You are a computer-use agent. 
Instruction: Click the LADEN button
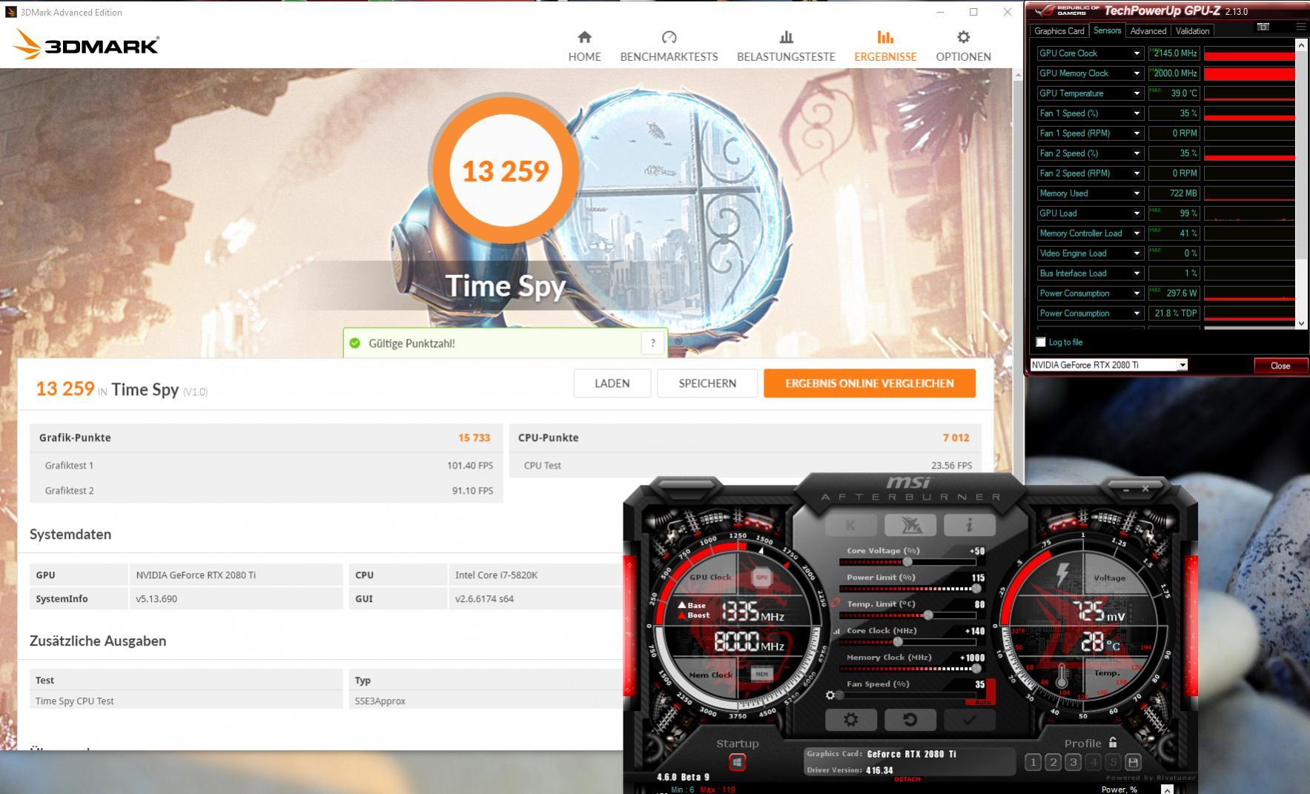point(612,383)
